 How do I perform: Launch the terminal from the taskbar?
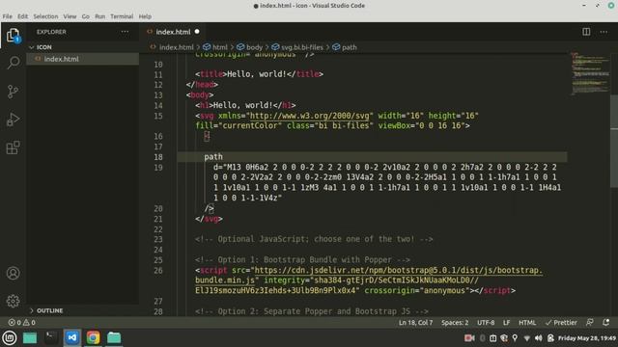pyautogui.click(x=50, y=338)
